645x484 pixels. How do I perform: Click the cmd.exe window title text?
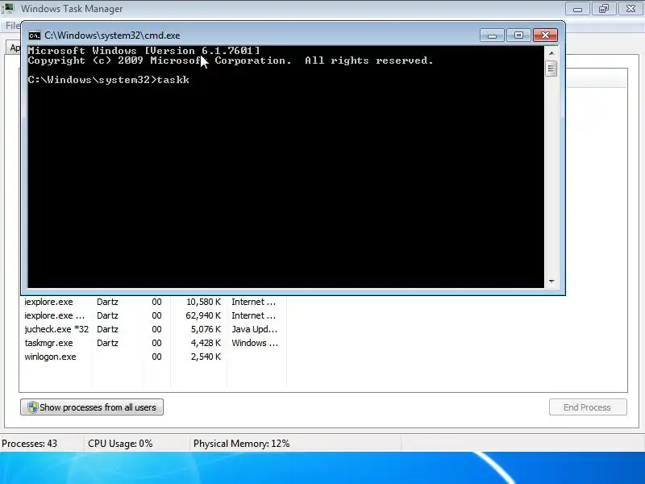112,35
